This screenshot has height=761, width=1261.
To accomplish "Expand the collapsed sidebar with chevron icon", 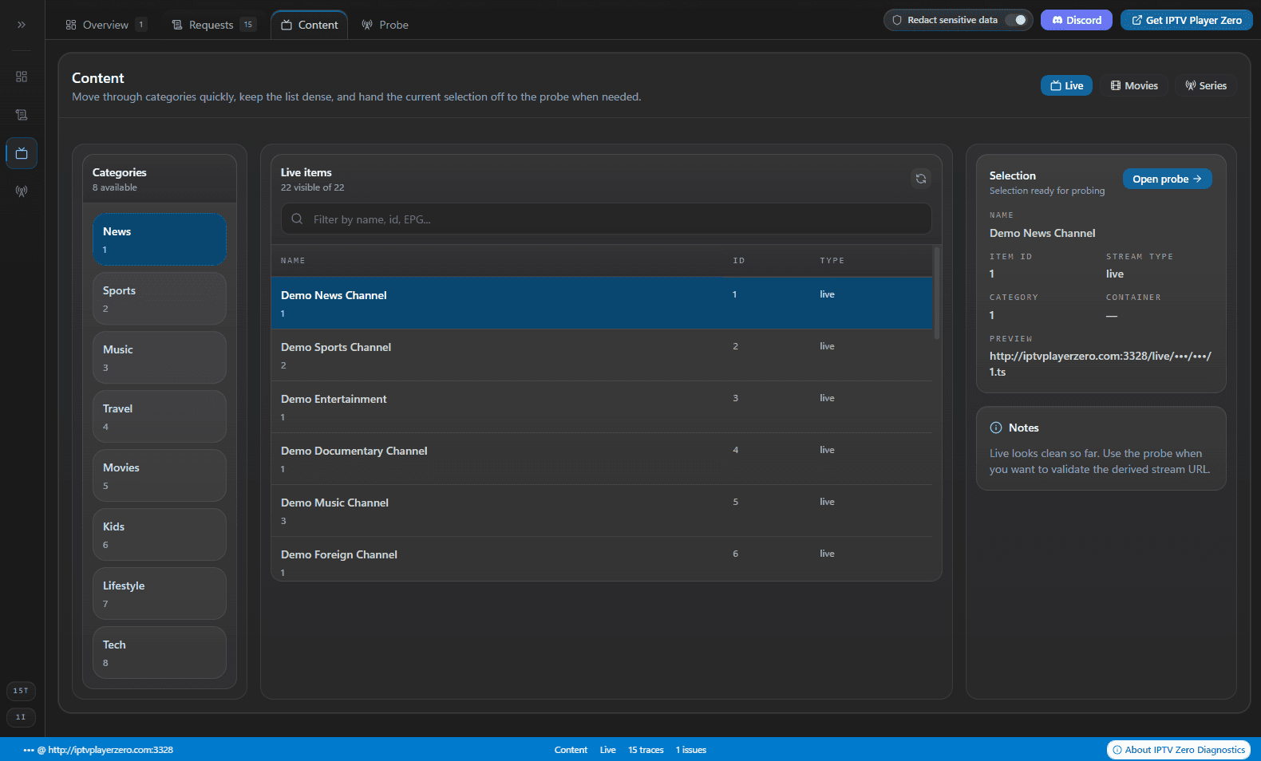I will [22, 25].
